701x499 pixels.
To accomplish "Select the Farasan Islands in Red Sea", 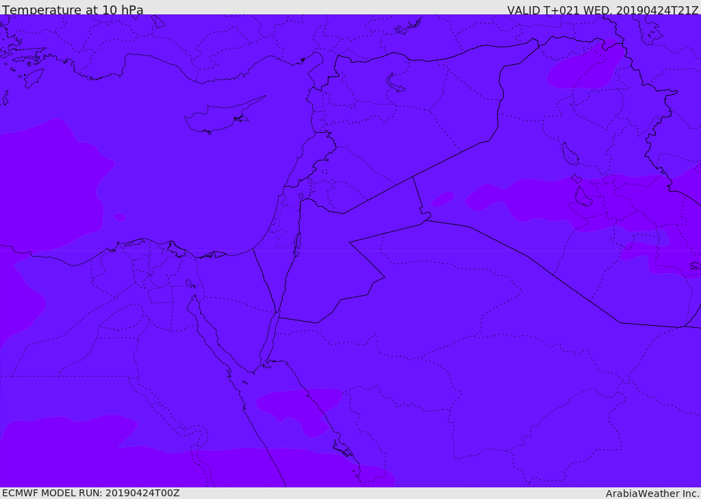I will (343, 447).
